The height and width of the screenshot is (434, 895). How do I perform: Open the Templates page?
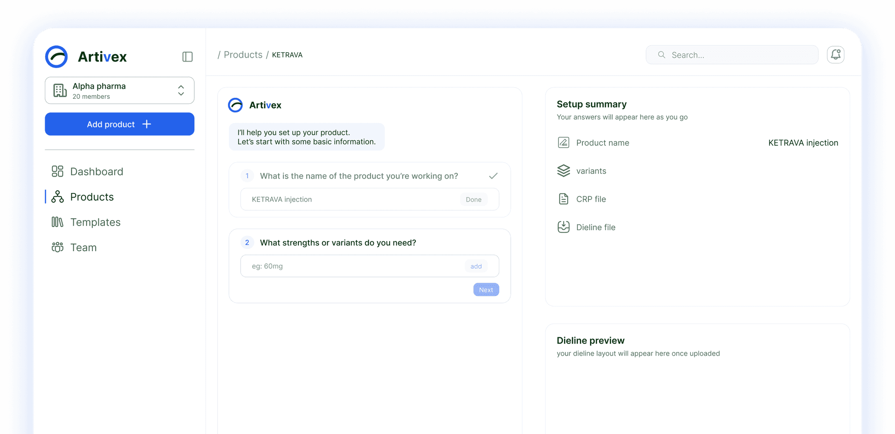click(95, 222)
